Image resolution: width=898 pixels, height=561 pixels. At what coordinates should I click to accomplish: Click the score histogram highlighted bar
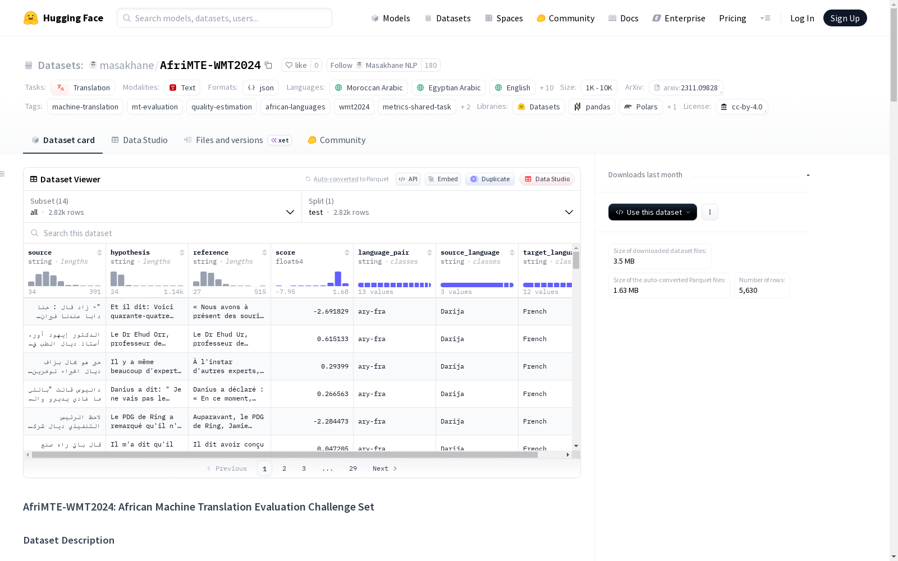pos(338,279)
